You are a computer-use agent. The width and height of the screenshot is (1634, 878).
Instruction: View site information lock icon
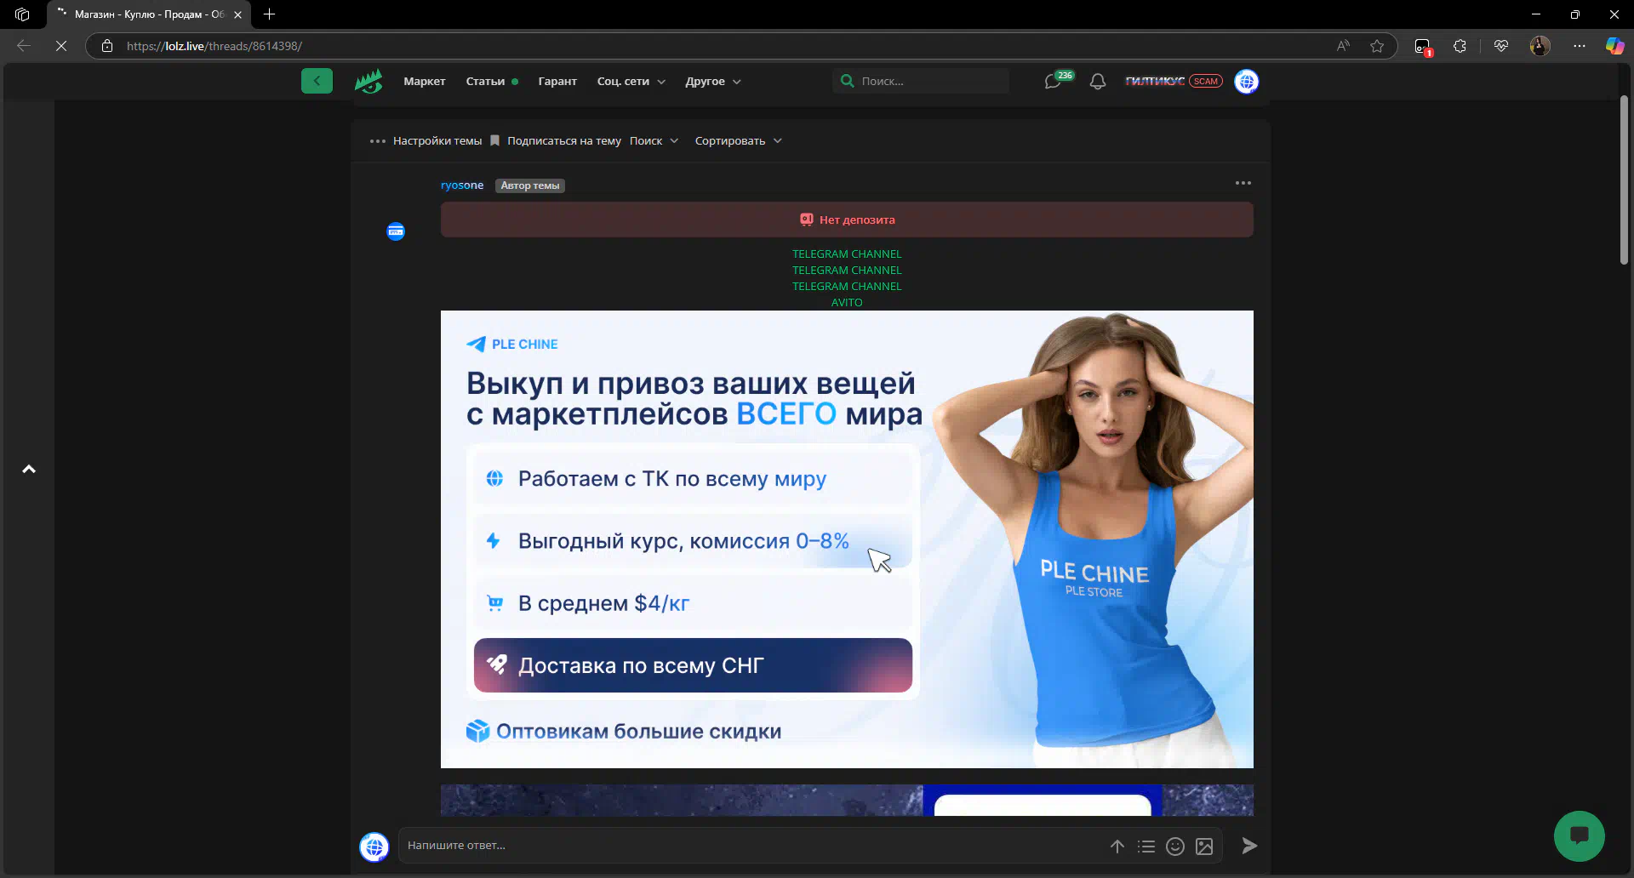(107, 46)
